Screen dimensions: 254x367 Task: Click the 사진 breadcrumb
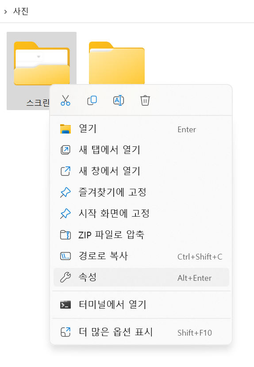click(21, 11)
